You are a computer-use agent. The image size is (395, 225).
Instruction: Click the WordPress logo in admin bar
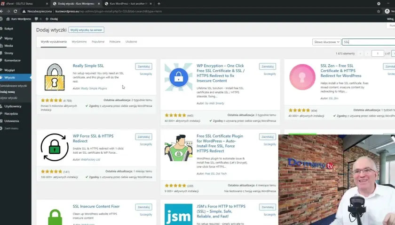tap(1, 19)
